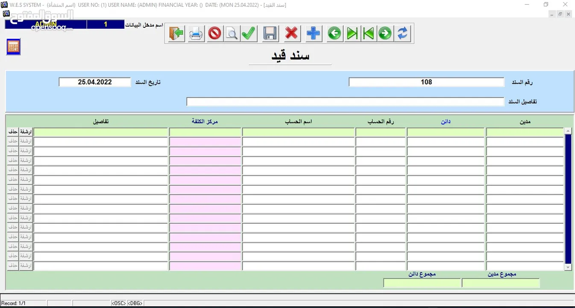Image resolution: width=575 pixels, height=308 pixels.
Task: Click the مدين column header
Action: [525, 122]
